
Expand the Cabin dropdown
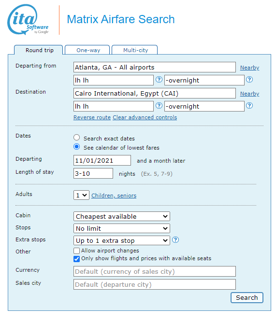[122, 216]
